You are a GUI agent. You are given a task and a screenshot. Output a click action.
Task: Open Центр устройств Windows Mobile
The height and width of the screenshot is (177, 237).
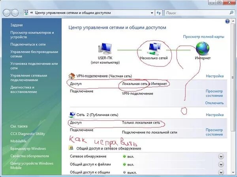(32, 166)
